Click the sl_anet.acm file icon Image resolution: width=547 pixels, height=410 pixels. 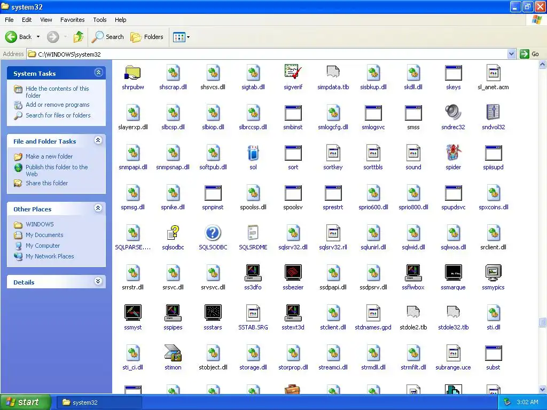(x=493, y=73)
